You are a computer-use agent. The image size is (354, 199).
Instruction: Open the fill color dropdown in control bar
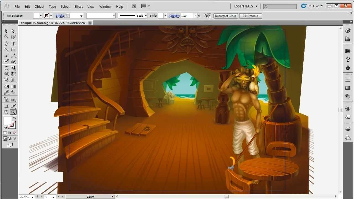click(x=41, y=16)
